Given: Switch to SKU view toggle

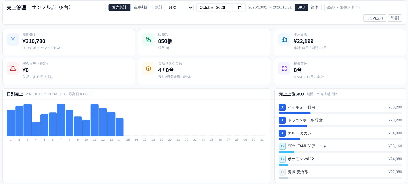Looking at the screenshot, I should pyautogui.click(x=301, y=7).
